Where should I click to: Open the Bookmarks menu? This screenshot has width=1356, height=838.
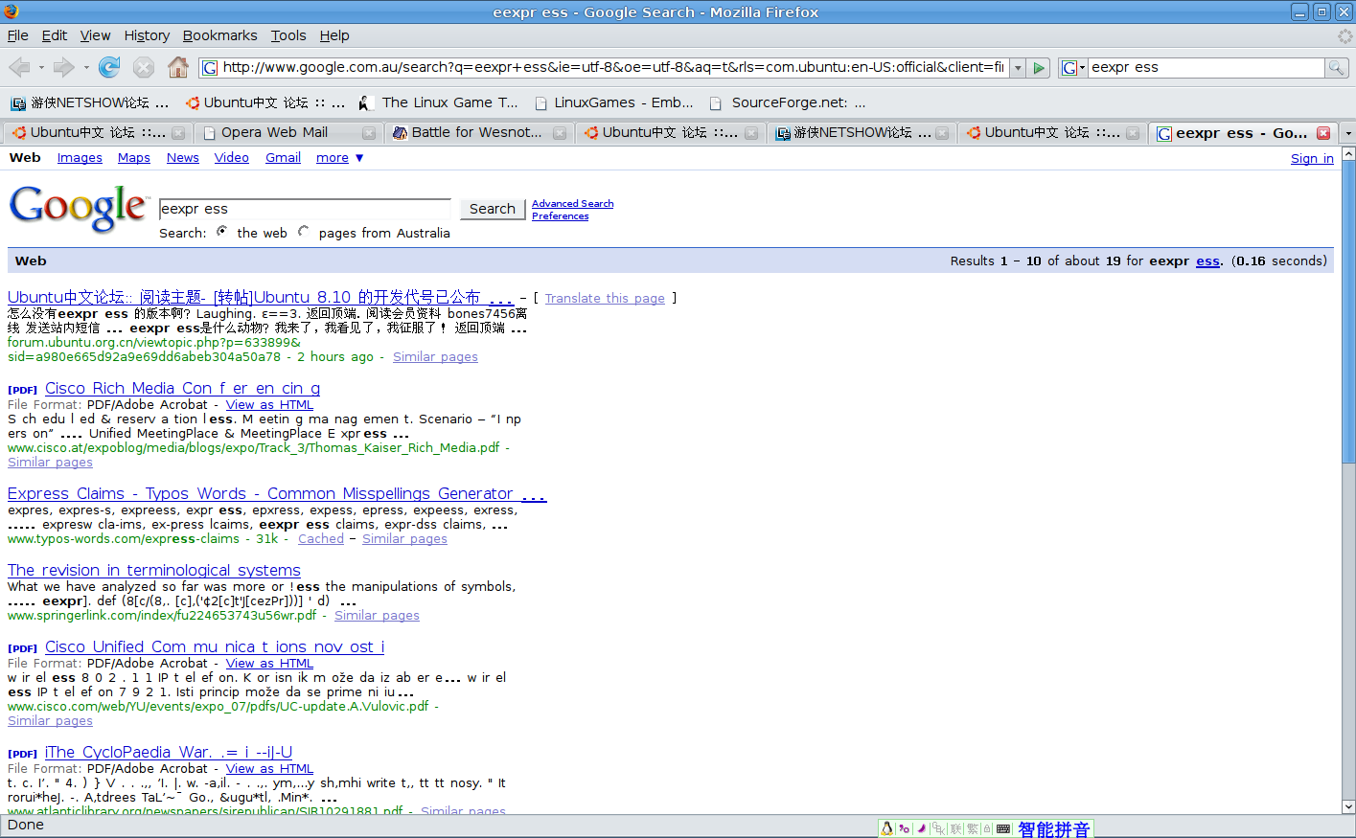tap(220, 35)
